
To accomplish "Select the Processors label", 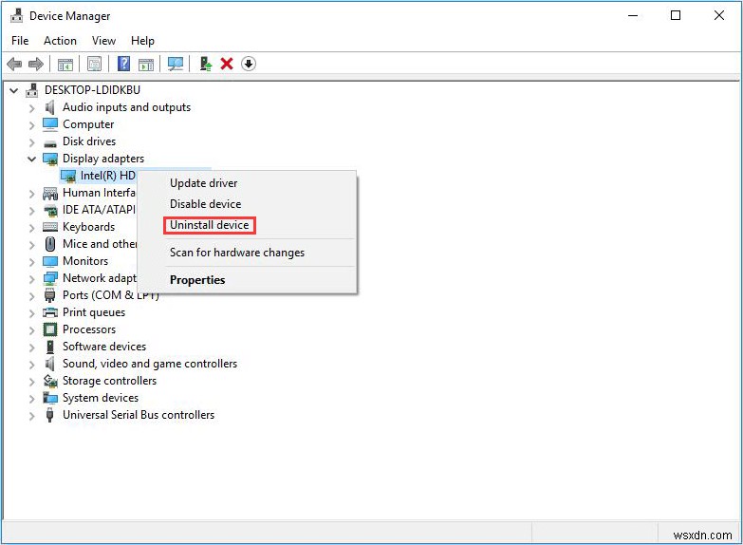I will [x=89, y=329].
